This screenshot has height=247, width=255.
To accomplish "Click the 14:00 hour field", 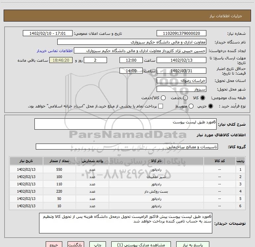I will tap(131, 71).
